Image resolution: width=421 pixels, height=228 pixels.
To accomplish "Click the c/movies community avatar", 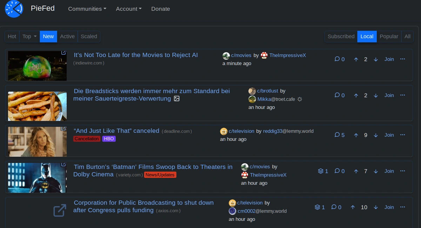I will point(226,55).
